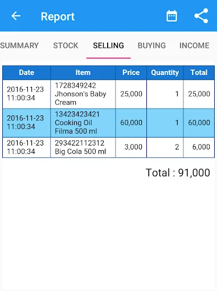Open the INCOME tab
This screenshot has width=217, height=291.
tap(194, 45)
